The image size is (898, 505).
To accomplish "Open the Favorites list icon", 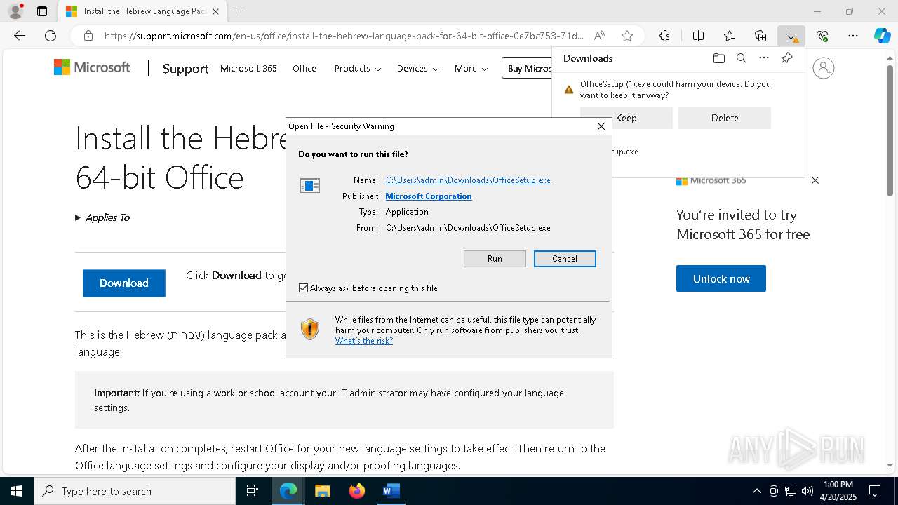I will pos(730,36).
